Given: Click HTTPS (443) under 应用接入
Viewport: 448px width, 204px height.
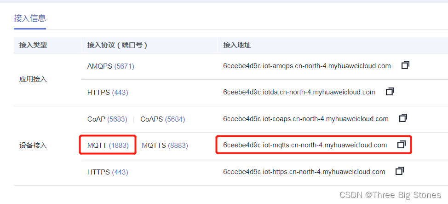Looking at the screenshot, I should 108,93.
